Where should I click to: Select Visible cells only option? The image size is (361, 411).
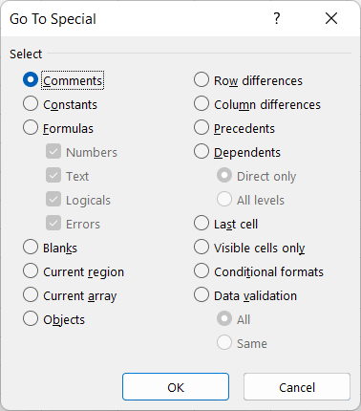pyautogui.click(x=202, y=247)
